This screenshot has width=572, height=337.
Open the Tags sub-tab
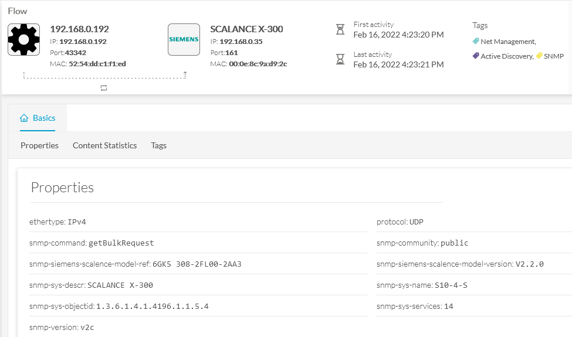158,145
